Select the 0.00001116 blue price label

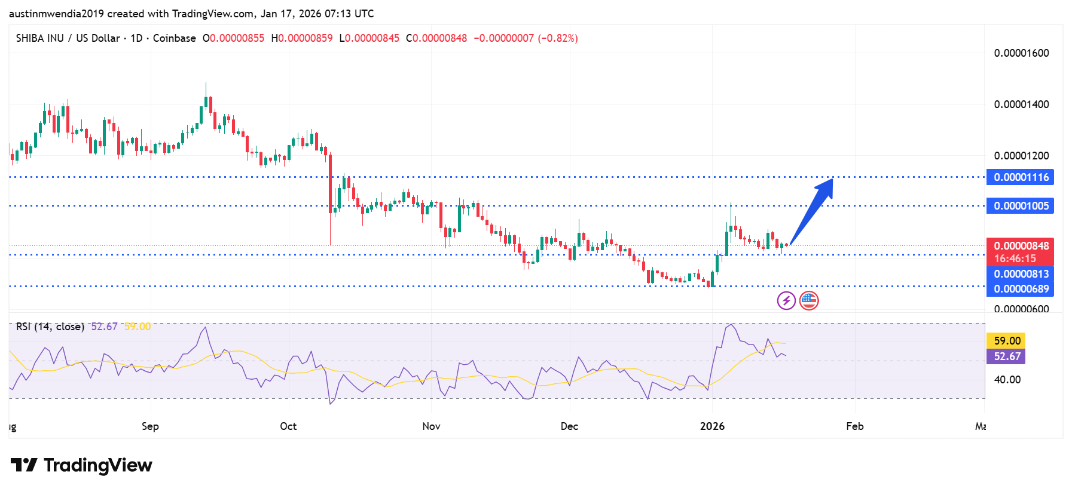(x=1020, y=177)
